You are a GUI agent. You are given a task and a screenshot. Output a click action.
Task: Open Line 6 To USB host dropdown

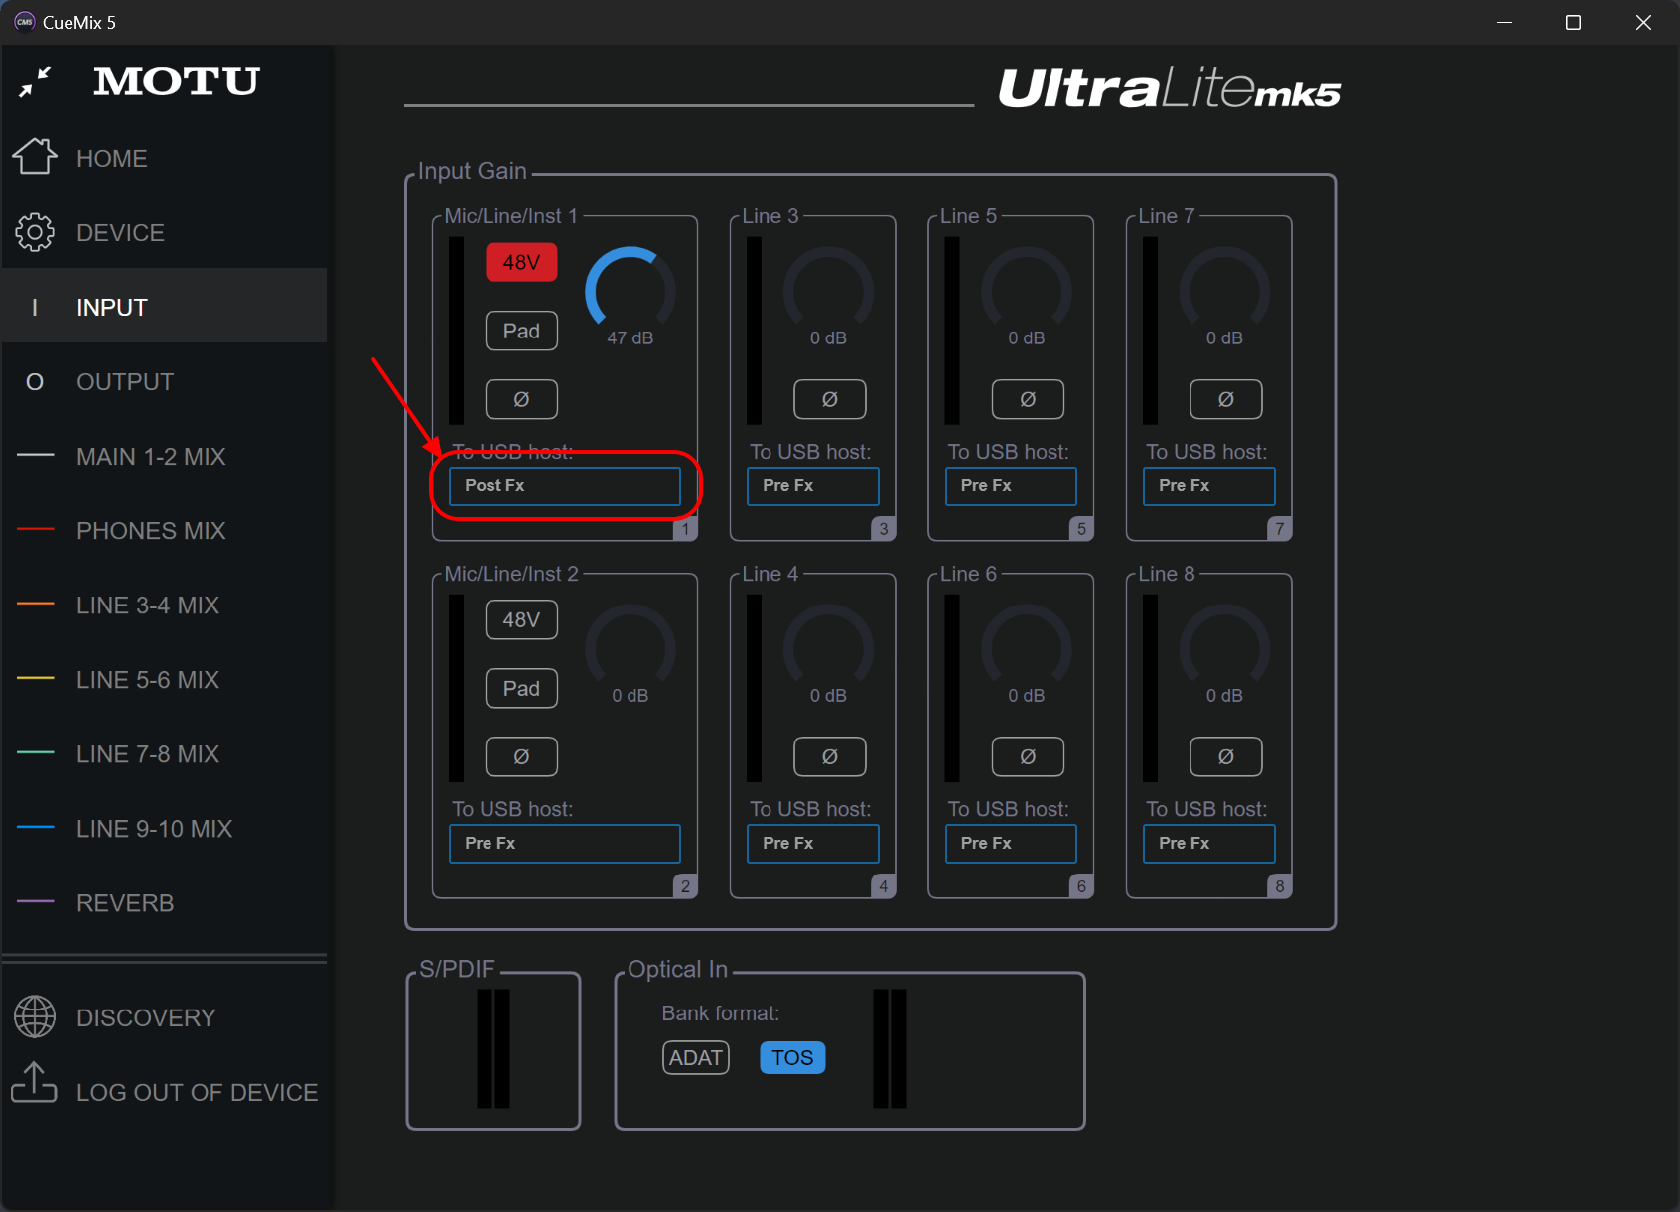pos(1011,844)
